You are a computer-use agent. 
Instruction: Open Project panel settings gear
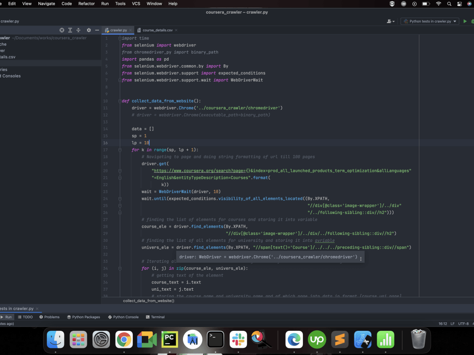pyautogui.click(x=89, y=30)
